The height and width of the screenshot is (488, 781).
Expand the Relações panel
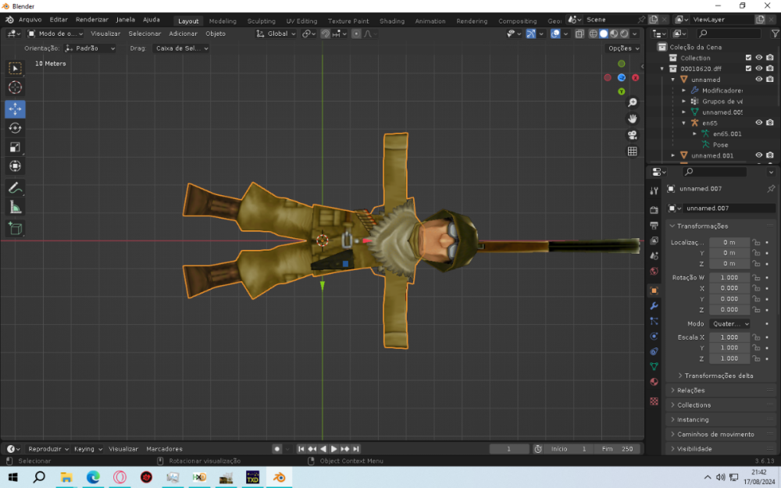[690, 390]
